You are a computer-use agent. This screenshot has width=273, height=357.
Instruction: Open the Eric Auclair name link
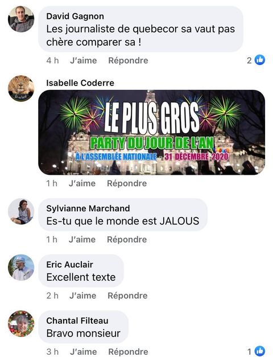[x=69, y=265]
